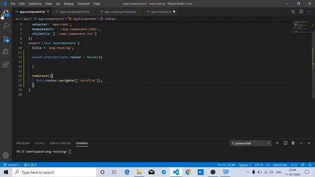
Task: Click the master branch status item
Action: [x=12, y=165]
